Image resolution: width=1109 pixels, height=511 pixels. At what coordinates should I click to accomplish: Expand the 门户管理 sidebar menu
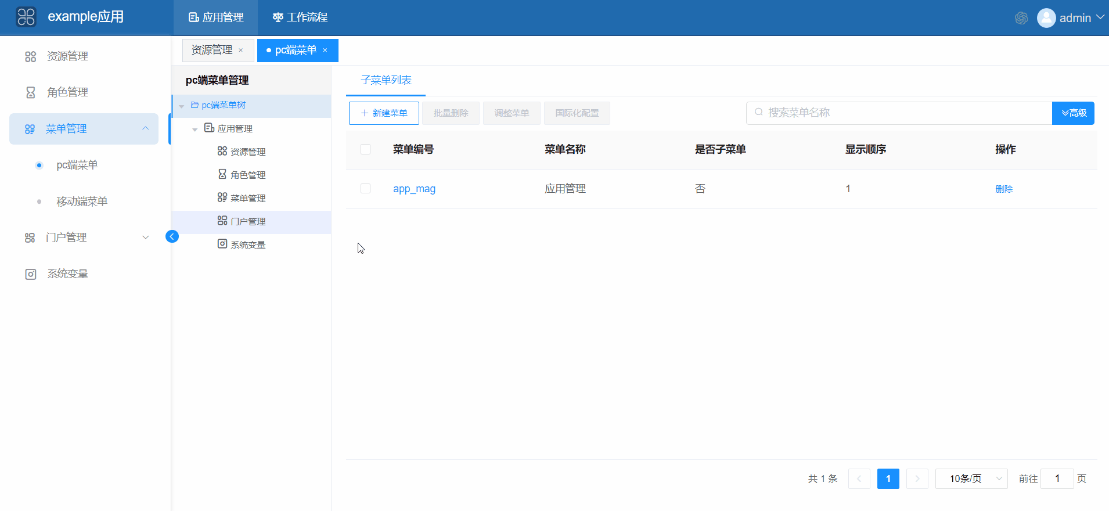tap(146, 237)
